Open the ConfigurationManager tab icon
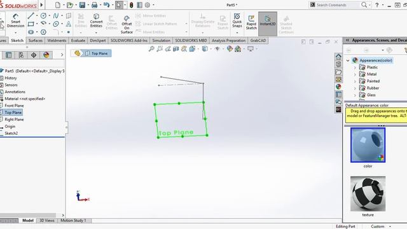 point(21,55)
